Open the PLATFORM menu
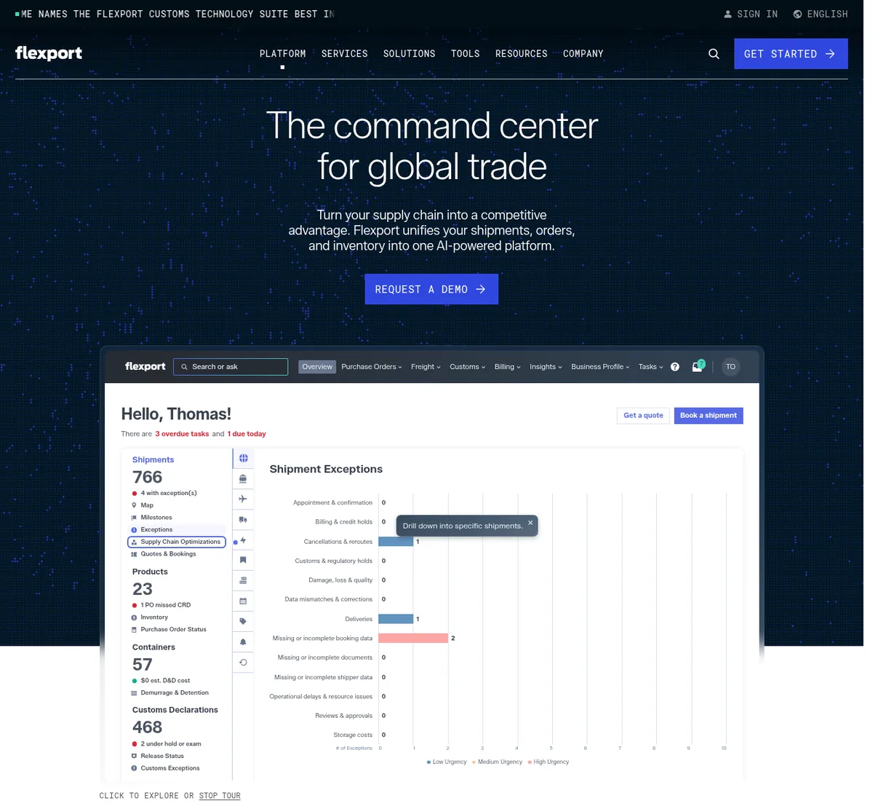 pyautogui.click(x=282, y=54)
